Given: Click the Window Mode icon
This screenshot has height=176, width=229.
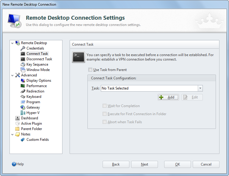Looking at the screenshot, I should [x=23, y=70].
